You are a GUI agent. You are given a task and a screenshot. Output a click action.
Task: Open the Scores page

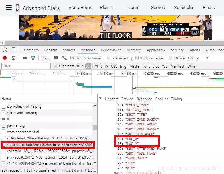(158, 8)
